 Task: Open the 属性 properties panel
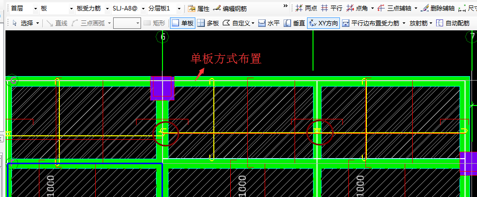tap(199, 8)
